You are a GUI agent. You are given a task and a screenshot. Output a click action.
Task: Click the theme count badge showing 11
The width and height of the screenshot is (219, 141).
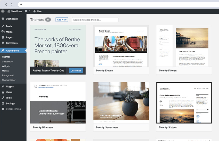pos(48,19)
